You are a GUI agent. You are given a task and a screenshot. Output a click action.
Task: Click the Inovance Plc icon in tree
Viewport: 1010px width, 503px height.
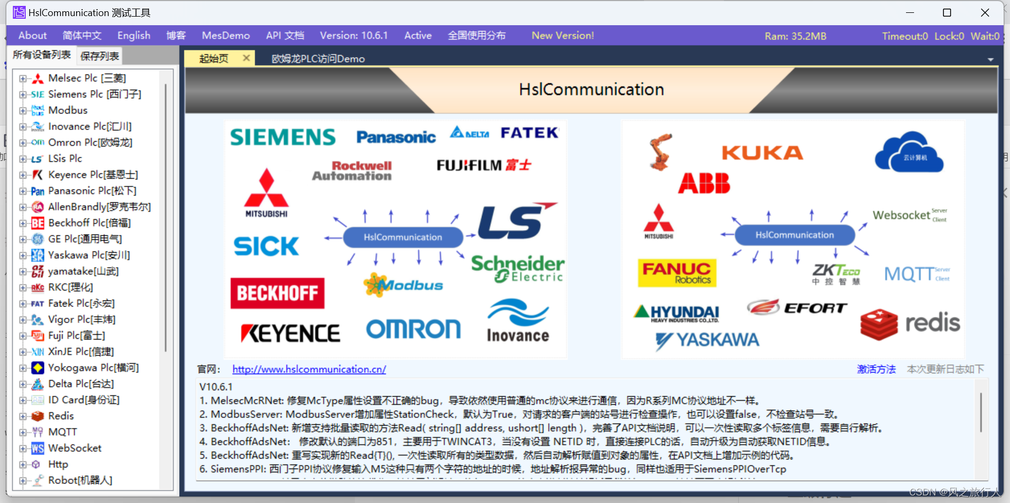[38, 127]
